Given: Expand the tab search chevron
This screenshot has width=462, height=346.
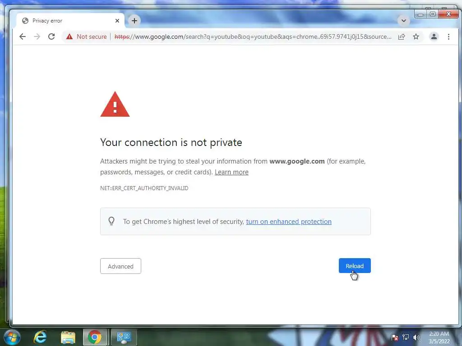Looking at the screenshot, I should 404,21.
